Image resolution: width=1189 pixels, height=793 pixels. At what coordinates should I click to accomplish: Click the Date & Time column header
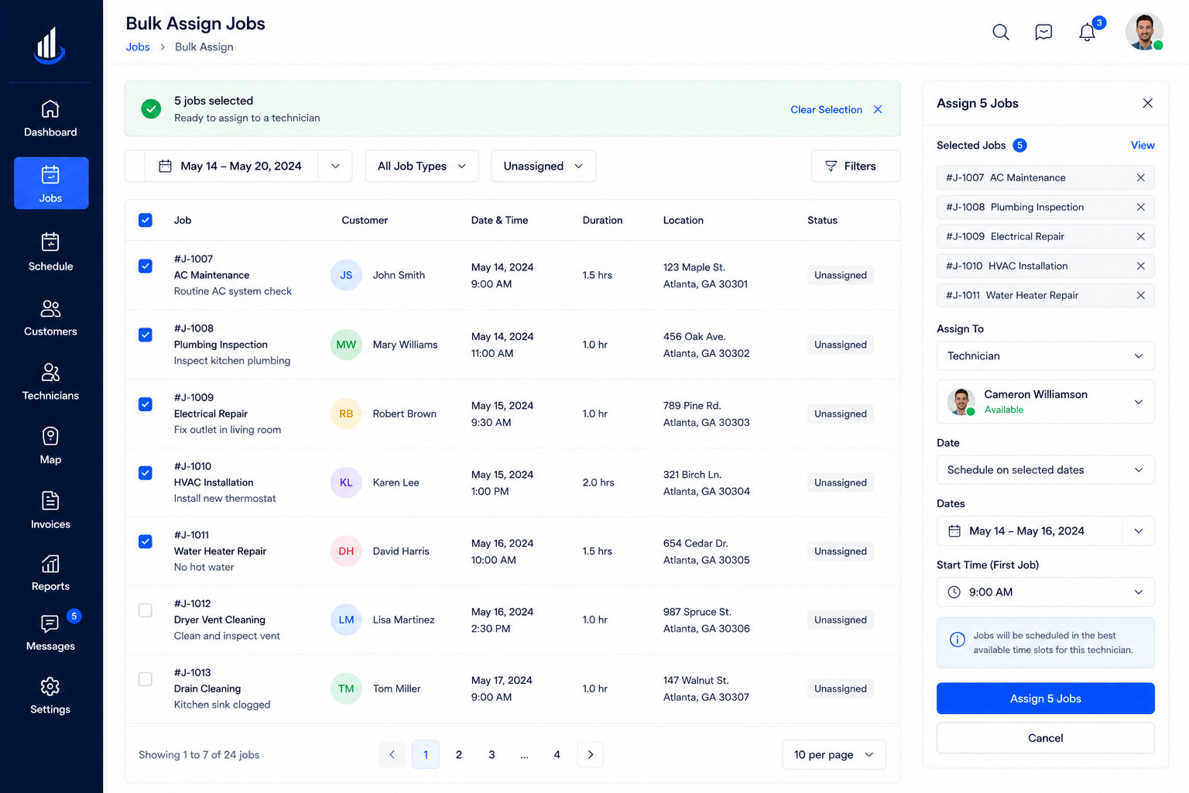[499, 220]
